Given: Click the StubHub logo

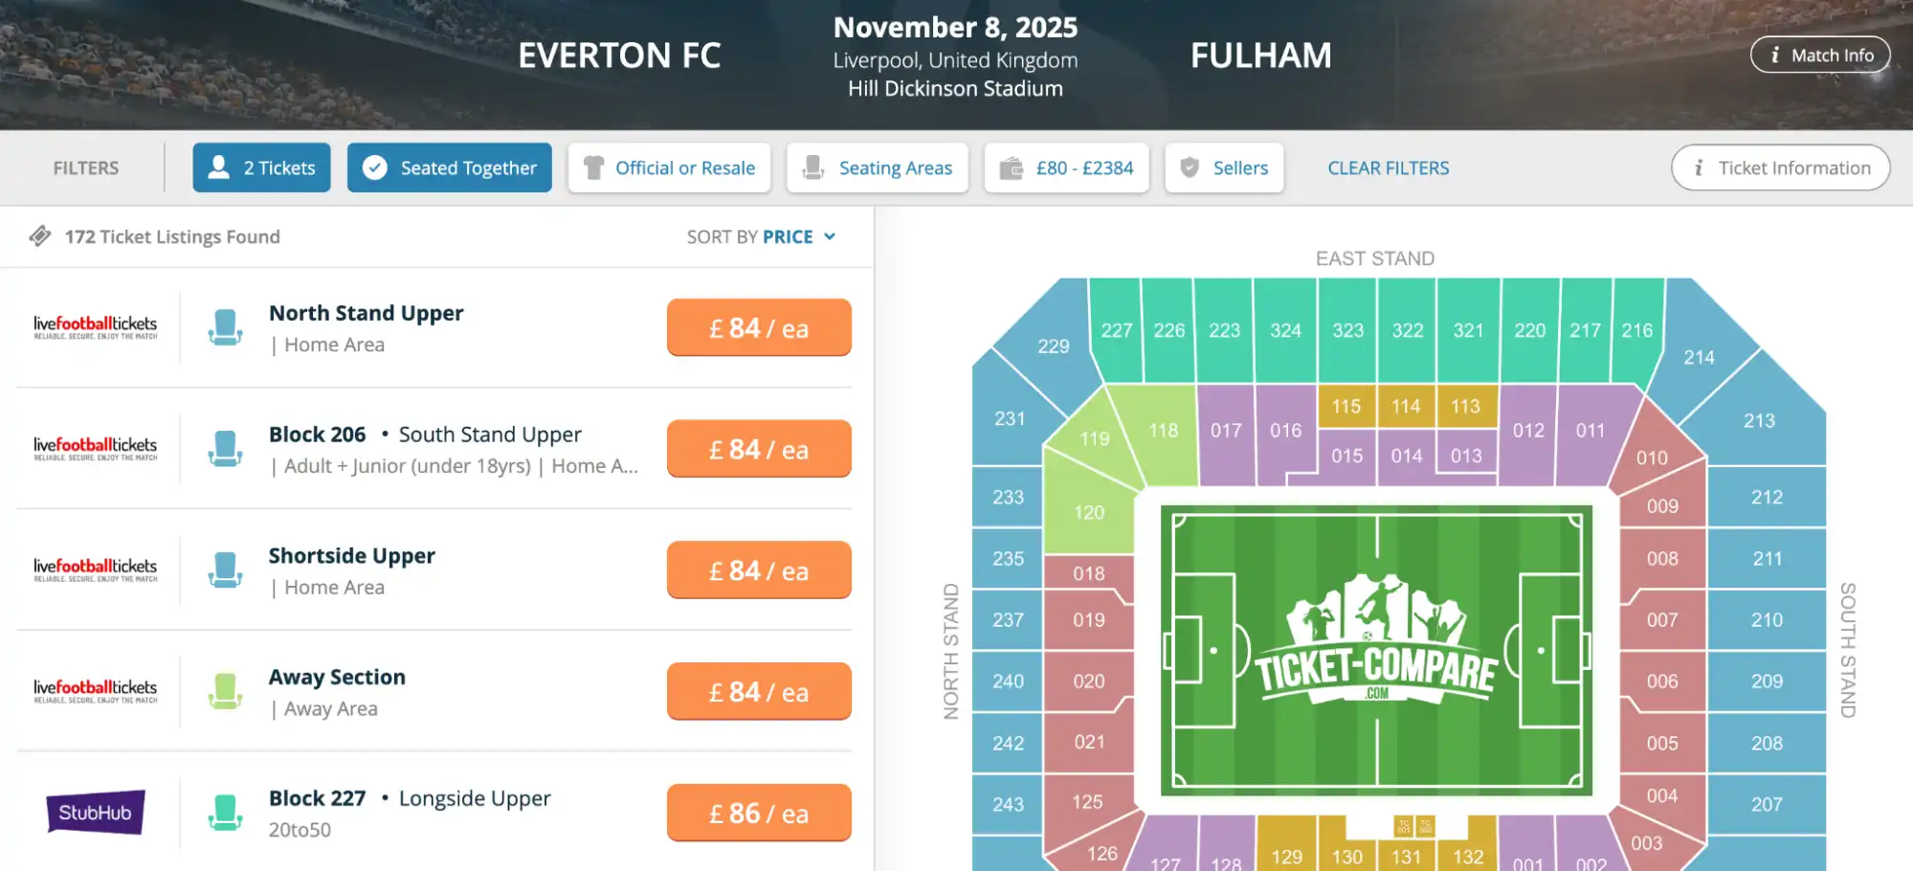Looking at the screenshot, I should [x=96, y=812].
